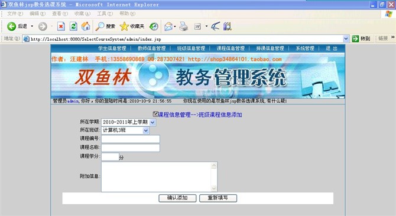
Task: Click the 课程编号 input field
Action: click(x=131, y=139)
